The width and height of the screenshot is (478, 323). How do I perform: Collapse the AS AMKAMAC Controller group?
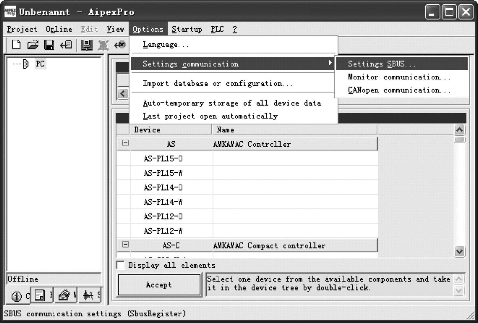[125, 143]
